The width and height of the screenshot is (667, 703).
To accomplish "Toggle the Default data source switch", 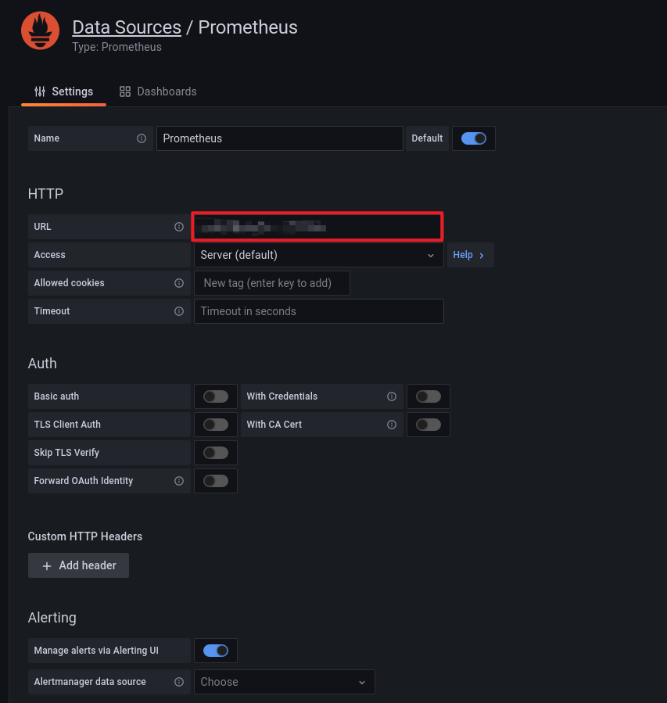I will 474,138.
